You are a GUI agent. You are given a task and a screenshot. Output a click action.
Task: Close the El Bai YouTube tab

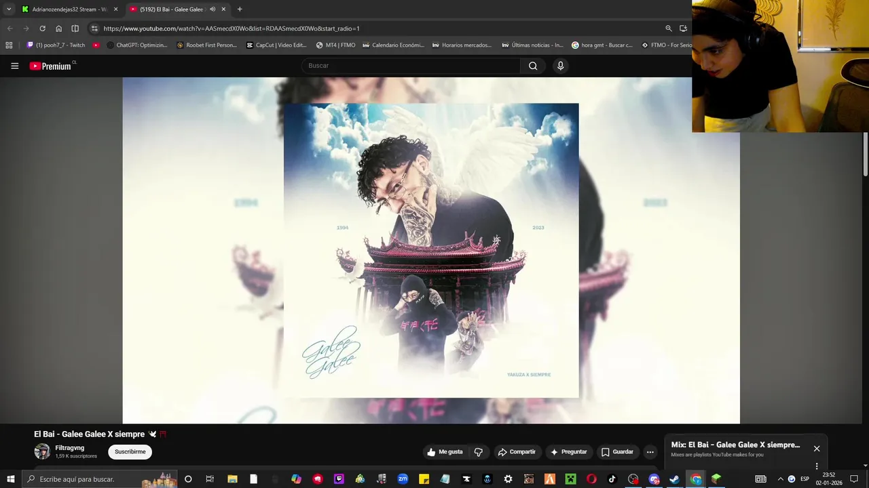223,9
